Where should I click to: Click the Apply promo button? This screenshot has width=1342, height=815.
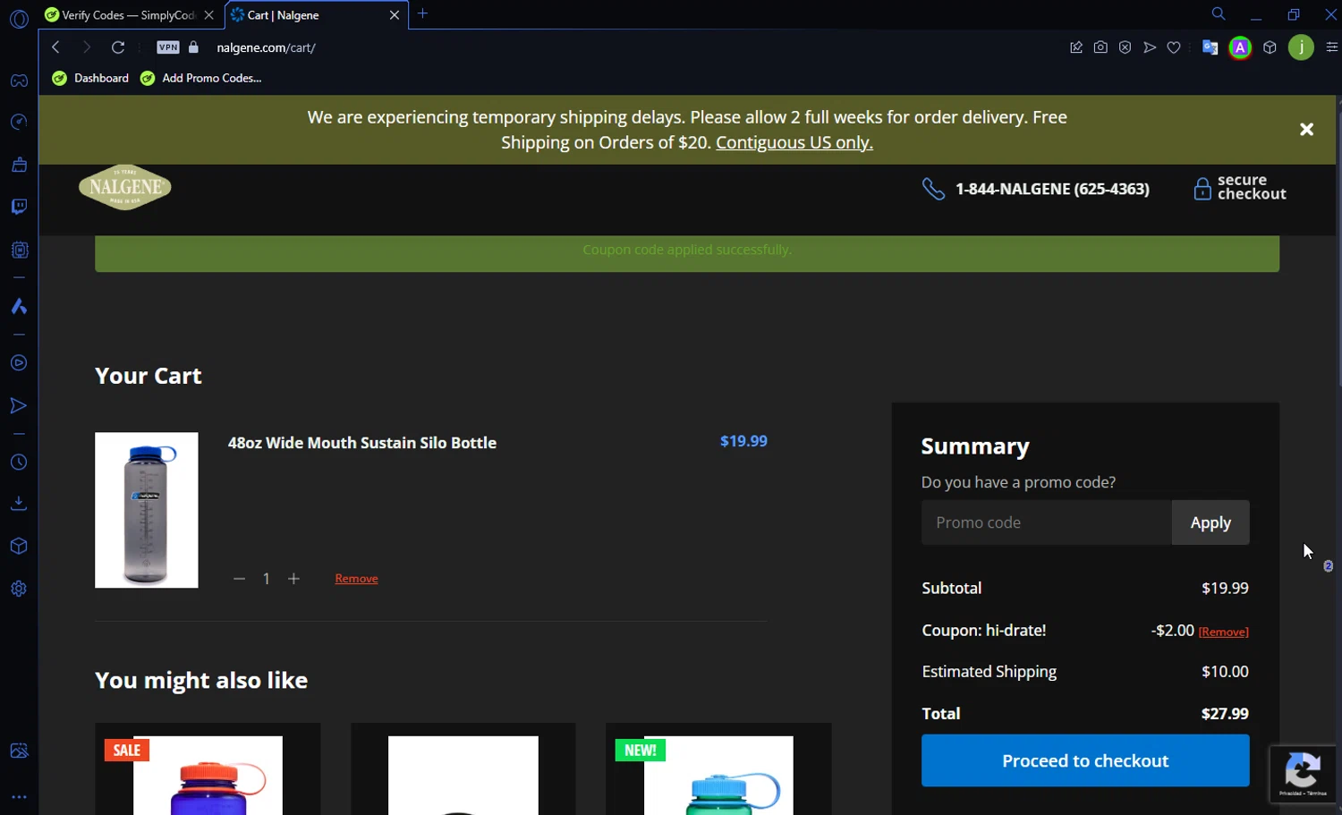click(1210, 522)
